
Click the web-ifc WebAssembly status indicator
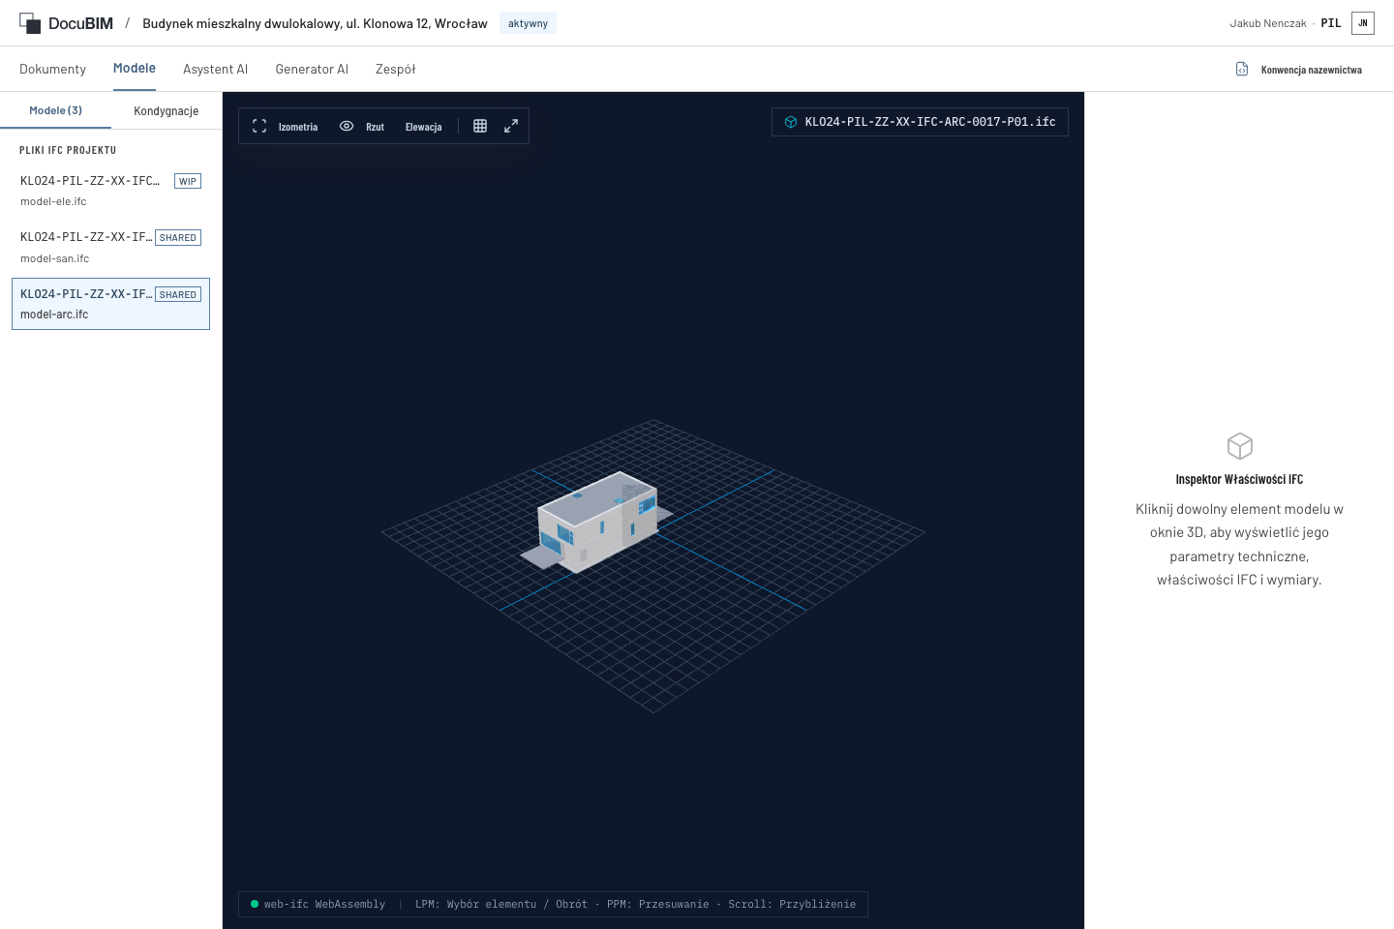click(318, 904)
